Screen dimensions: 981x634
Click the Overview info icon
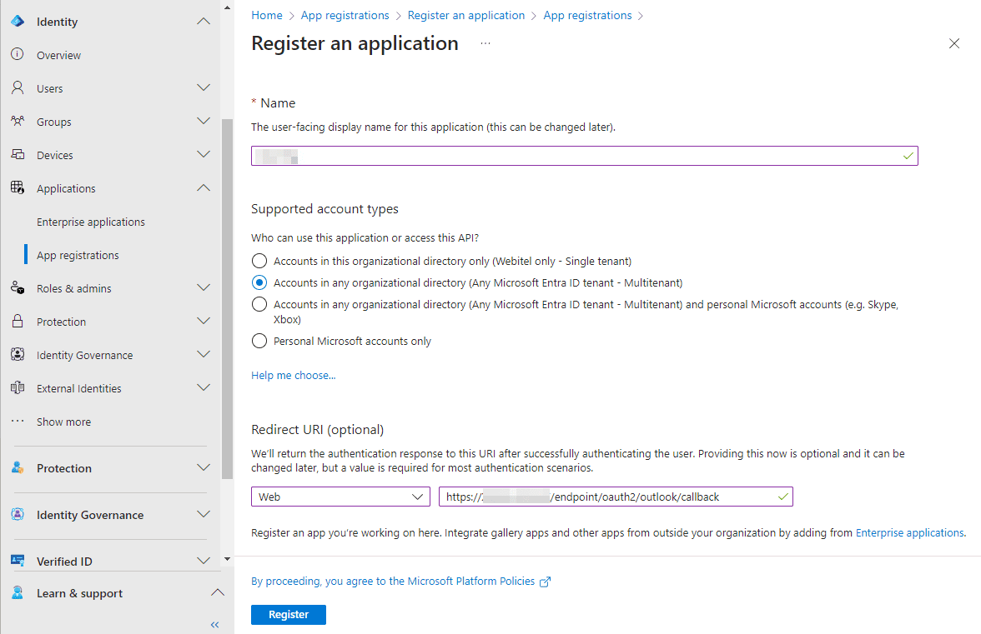(x=18, y=54)
